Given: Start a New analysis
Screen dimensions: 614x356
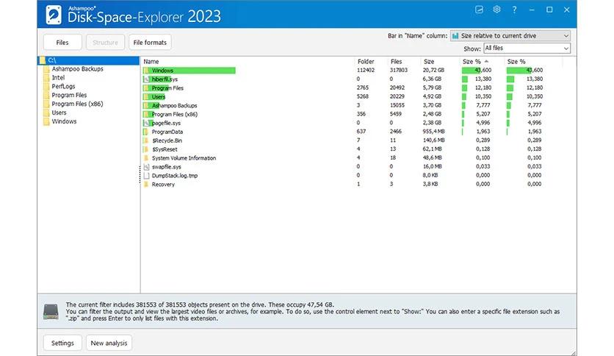Looking at the screenshot, I should tap(109, 343).
